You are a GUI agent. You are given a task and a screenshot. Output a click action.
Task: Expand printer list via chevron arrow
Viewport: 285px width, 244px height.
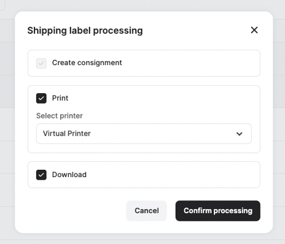point(240,134)
